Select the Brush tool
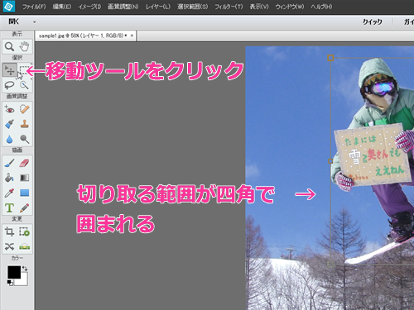 (9, 163)
